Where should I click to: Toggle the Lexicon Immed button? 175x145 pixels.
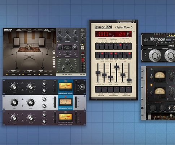coord(97,55)
